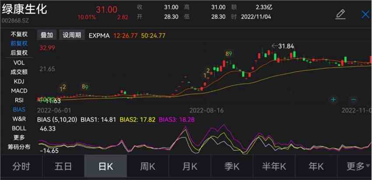Viewport: 372px width, 180px height.
Task: Close the chart with the X icon
Action: [366, 14]
